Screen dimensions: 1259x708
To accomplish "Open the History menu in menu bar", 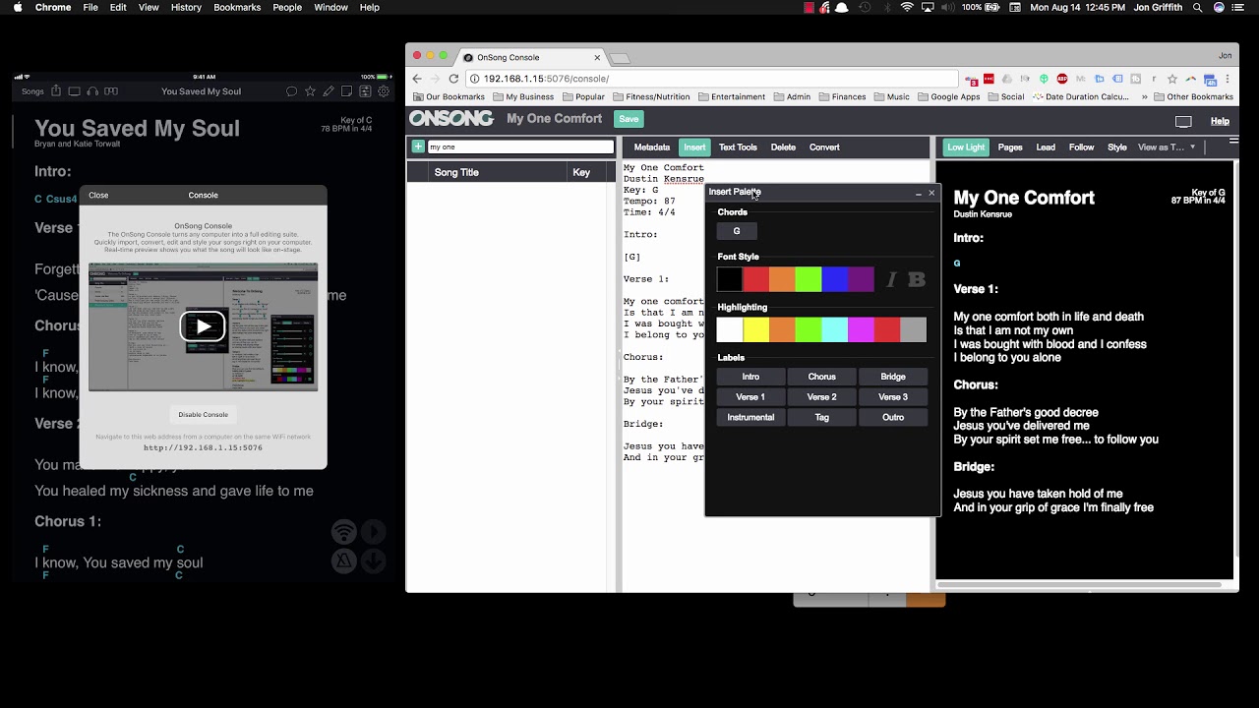I will (x=186, y=7).
